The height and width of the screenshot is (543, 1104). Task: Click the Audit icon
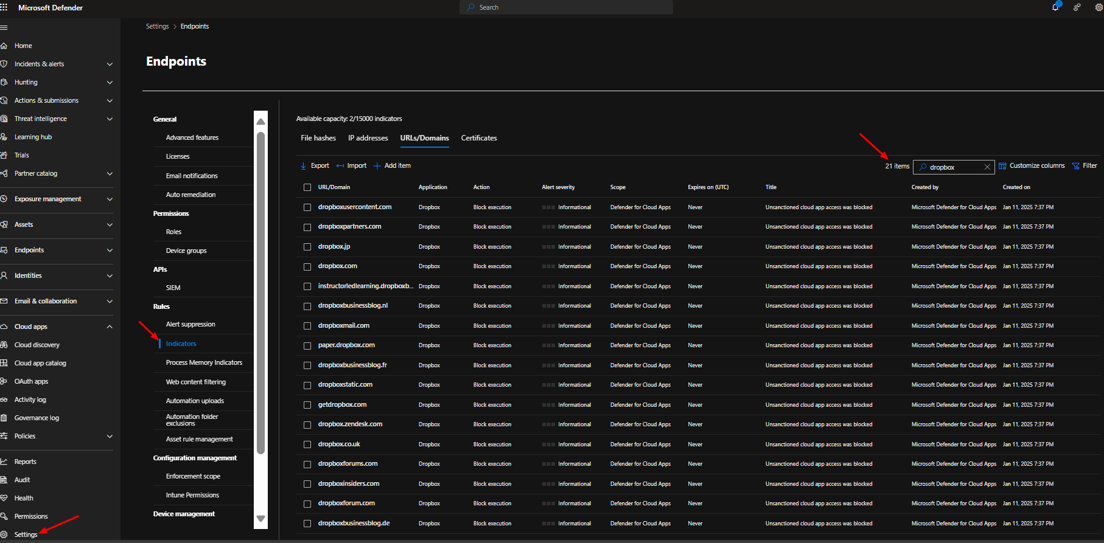click(4, 480)
